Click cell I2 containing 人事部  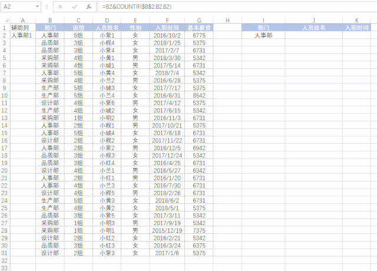263,35
